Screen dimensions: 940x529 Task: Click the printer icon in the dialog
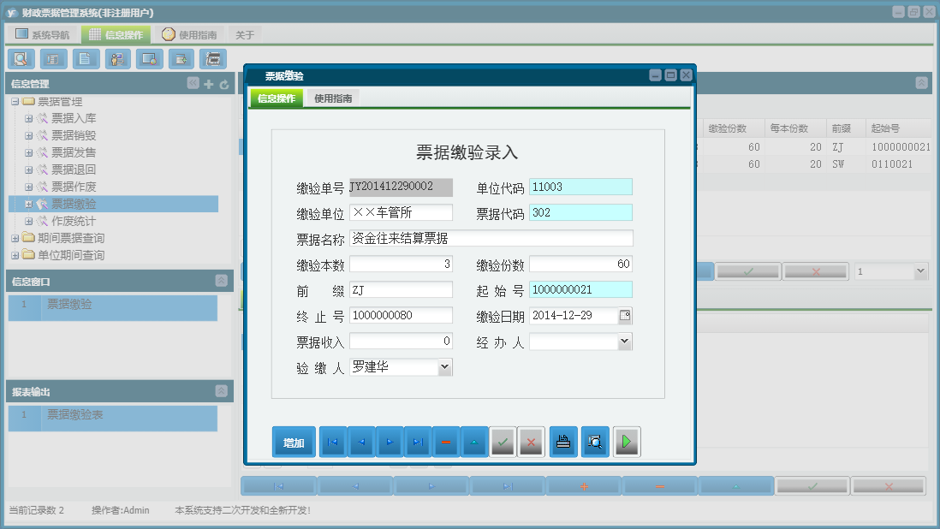pyautogui.click(x=563, y=443)
